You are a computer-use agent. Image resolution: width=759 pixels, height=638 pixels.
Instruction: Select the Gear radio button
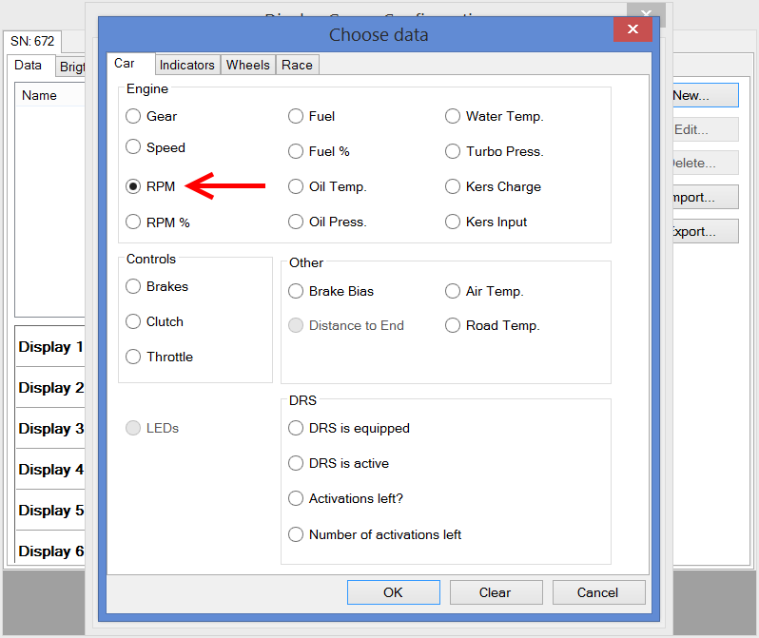pos(134,116)
